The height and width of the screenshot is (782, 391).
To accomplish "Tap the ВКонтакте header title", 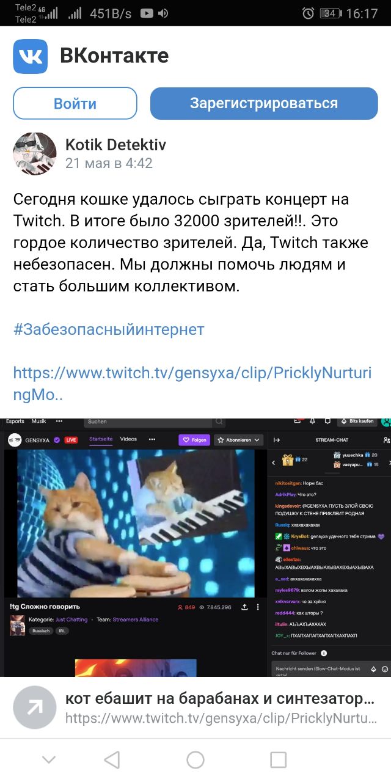I will [114, 56].
